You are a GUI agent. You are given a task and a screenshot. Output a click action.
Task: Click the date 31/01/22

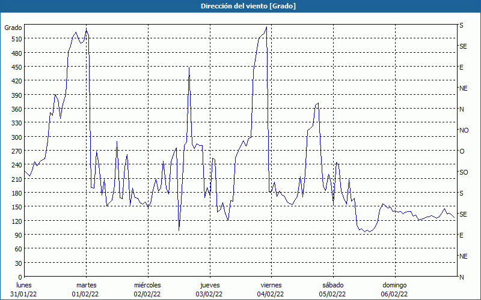(23, 294)
